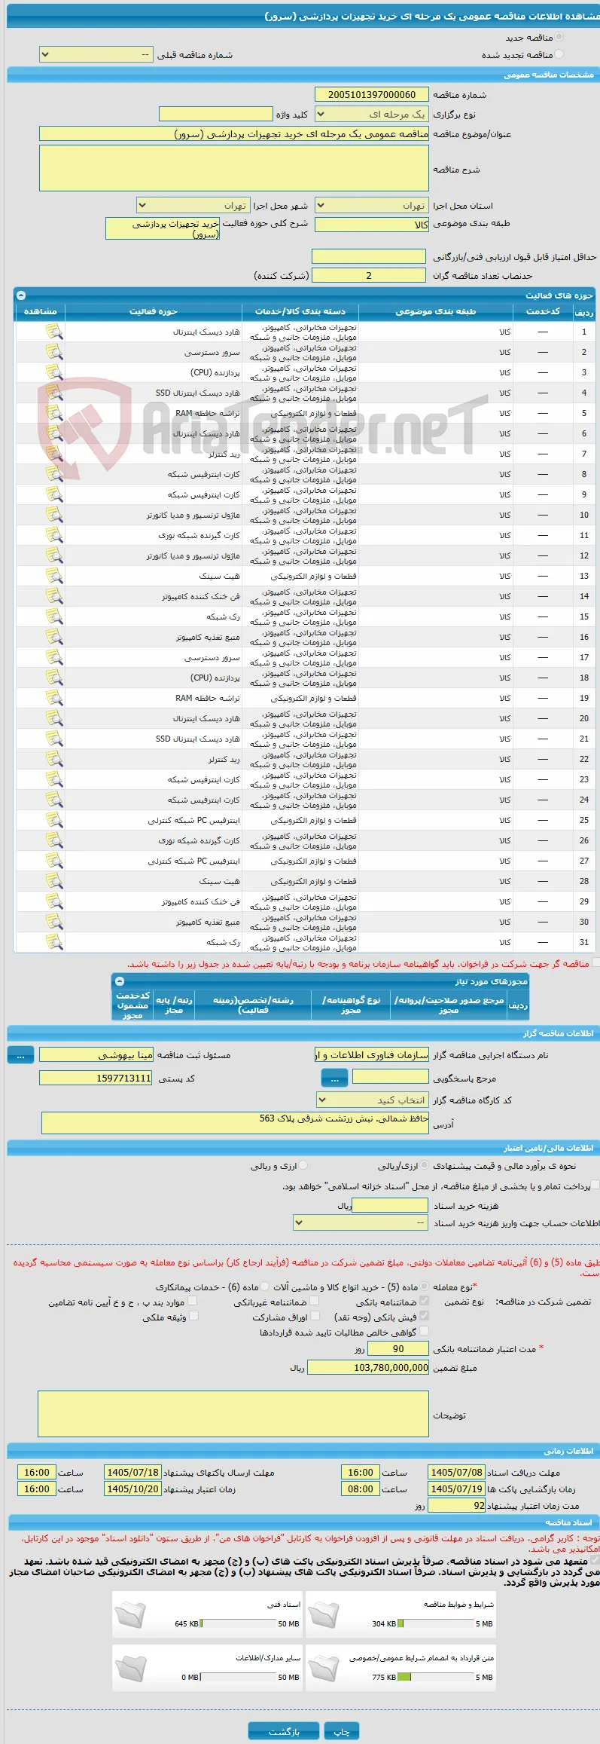Open the view icon for row 31
The width and height of the screenshot is (600, 1744).
[53, 942]
